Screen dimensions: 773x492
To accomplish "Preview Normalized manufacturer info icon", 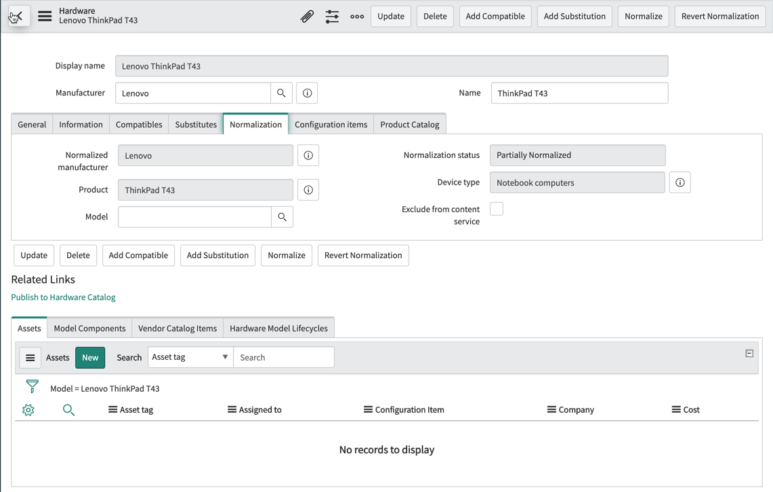I will coord(308,155).
